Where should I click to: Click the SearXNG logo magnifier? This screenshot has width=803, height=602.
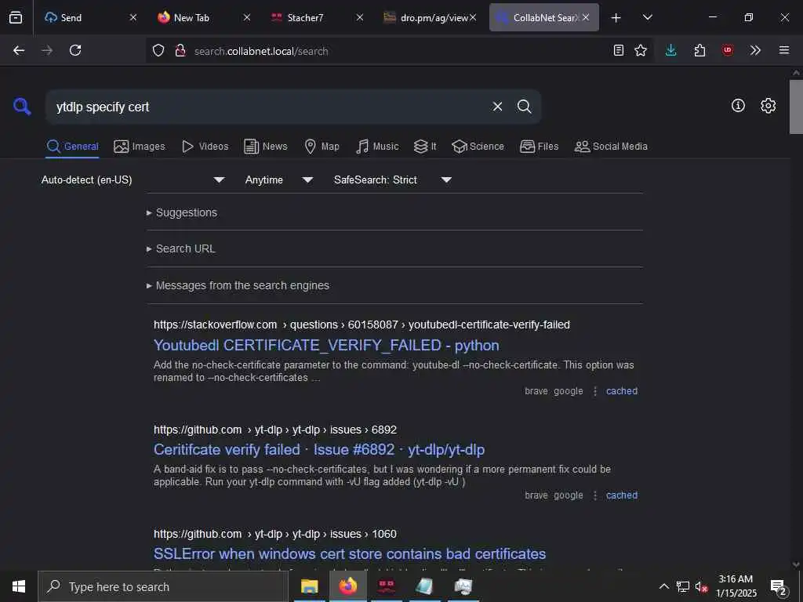point(22,107)
